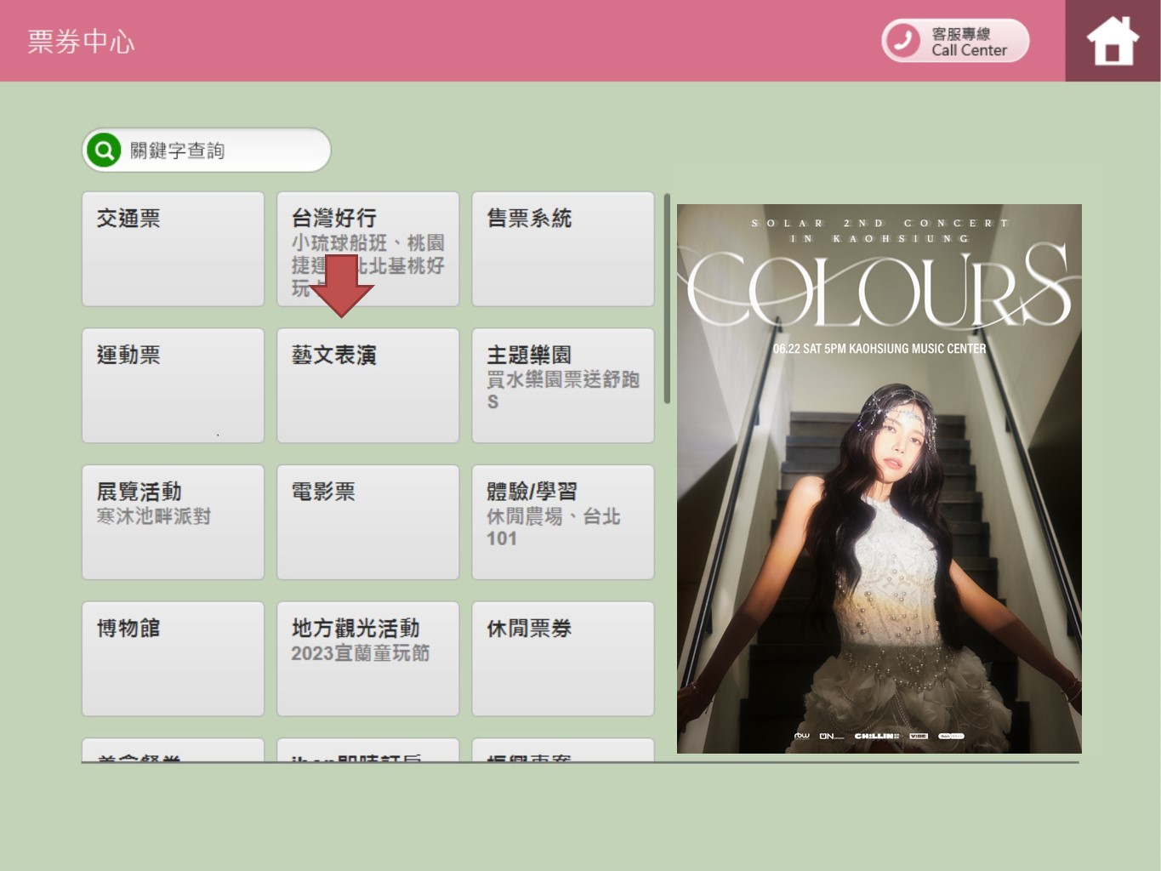Select the 藝文表演 category
1161x871 pixels.
pos(368,385)
